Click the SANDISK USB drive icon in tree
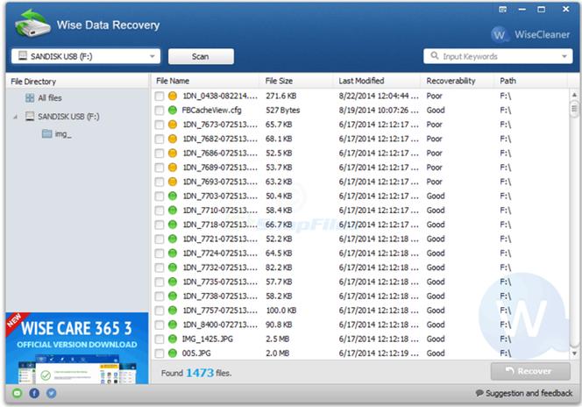This screenshot has height=407, width=582. point(30,117)
